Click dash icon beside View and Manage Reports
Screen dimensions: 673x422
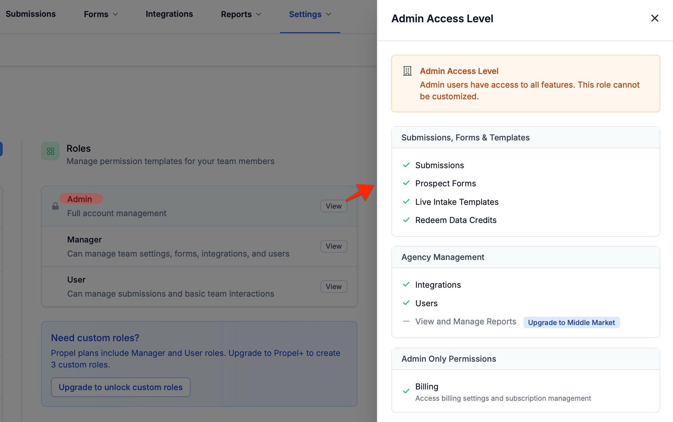[x=406, y=321]
